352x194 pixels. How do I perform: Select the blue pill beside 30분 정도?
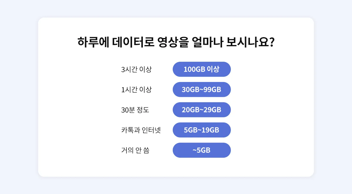click(202, 110)
